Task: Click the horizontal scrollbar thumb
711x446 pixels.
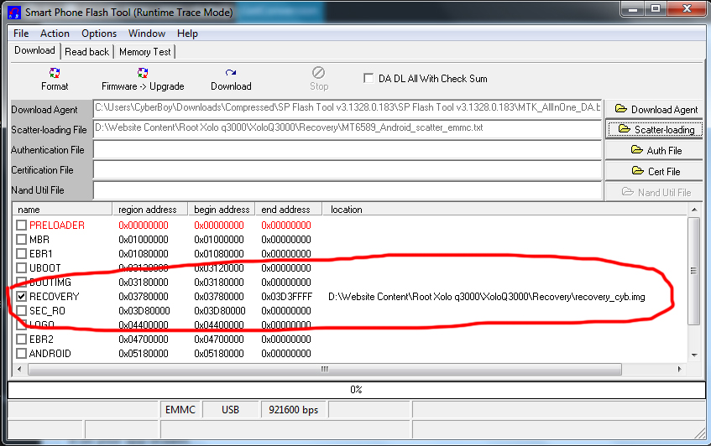Action: coord(325,370)
